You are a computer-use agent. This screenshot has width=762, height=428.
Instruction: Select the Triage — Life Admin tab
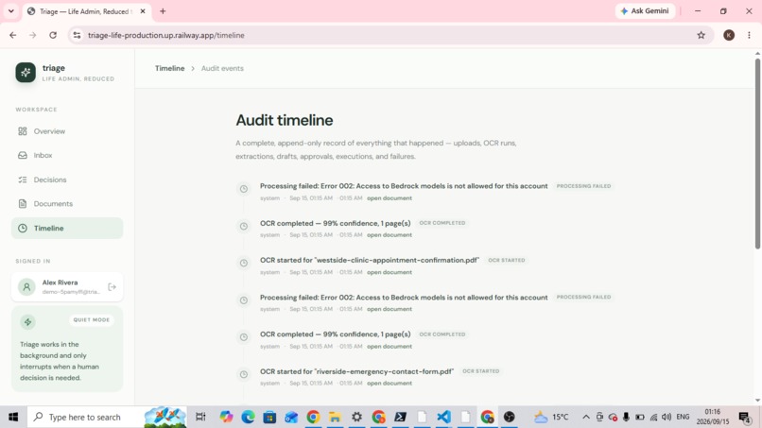(86, 11)
